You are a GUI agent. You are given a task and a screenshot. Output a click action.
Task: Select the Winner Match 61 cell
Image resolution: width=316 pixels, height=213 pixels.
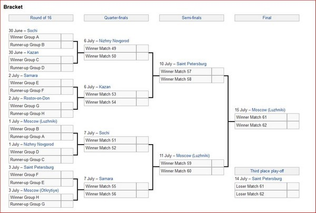[261, 117]
